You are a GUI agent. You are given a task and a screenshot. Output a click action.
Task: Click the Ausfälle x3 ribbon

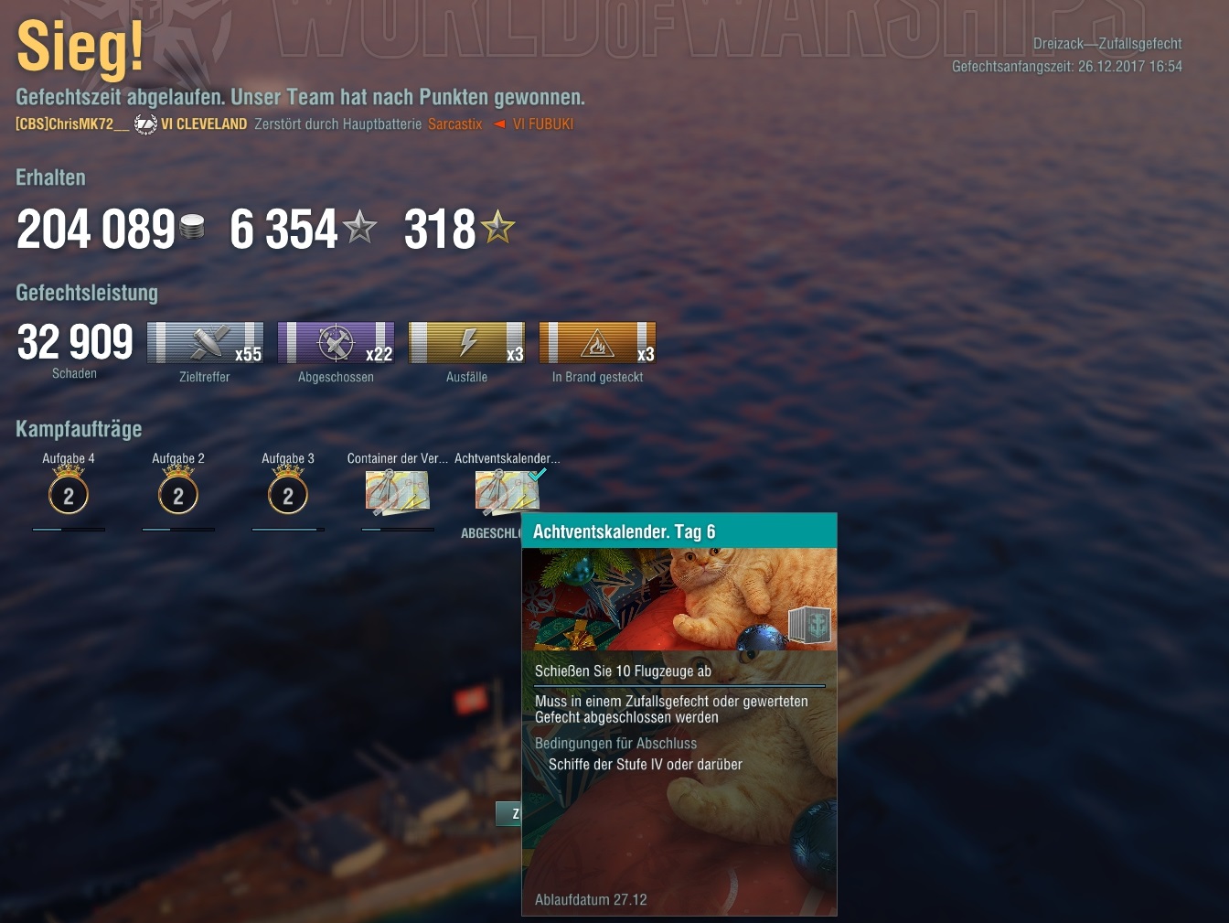pyautogui.click(x=466, y=342)
